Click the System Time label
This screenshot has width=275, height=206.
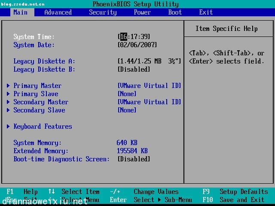click(34, 37)
